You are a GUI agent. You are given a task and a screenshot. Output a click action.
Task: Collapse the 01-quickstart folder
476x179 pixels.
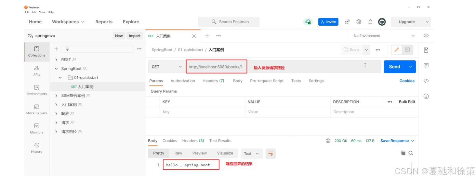point(60,78)
